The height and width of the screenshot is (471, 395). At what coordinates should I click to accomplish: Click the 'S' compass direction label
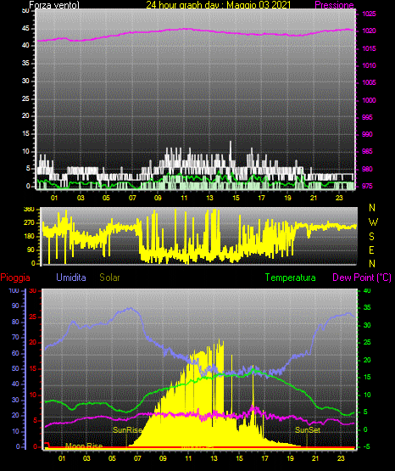pos(371,237)
